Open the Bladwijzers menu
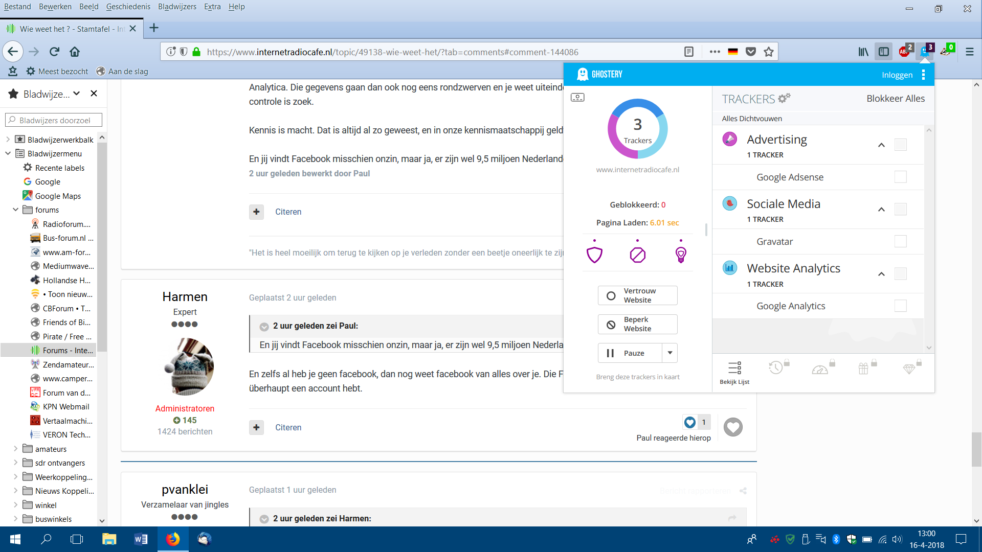982x552 pixels. (177, 7)
